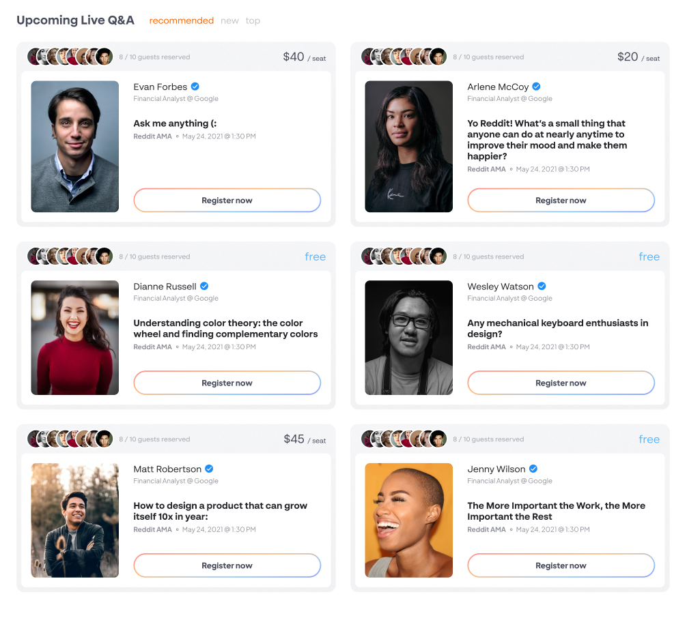Open guest avatars on Jenny Wilson card

point(404,439)
